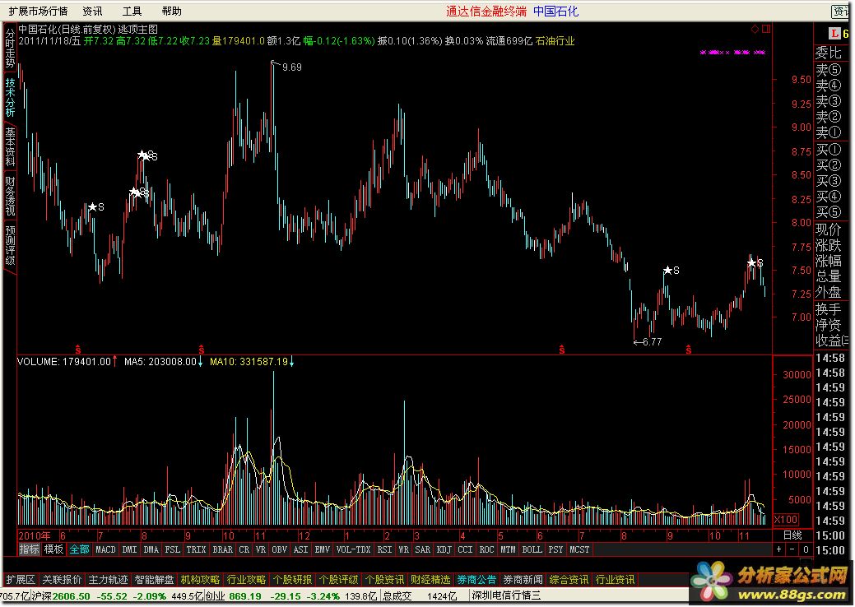Switch indicator to SAR
This screenshot has width=855, height=607.
point(423,549)
